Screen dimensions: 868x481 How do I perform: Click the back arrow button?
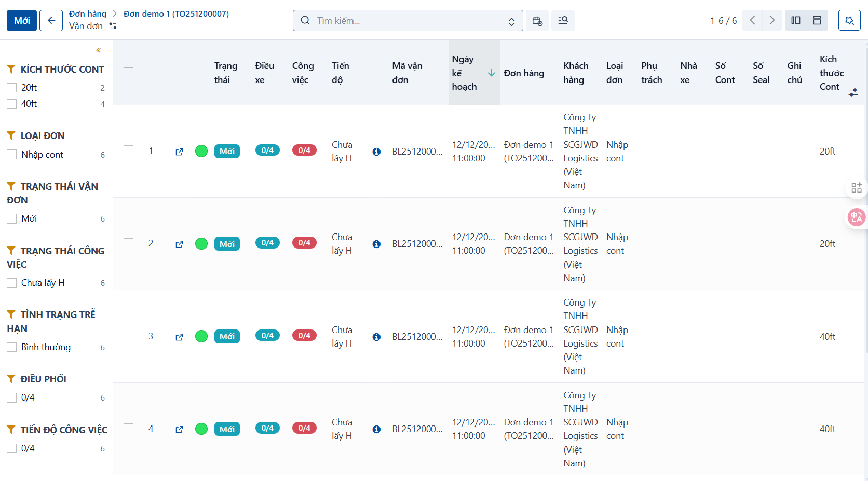[x=51, y=21]
